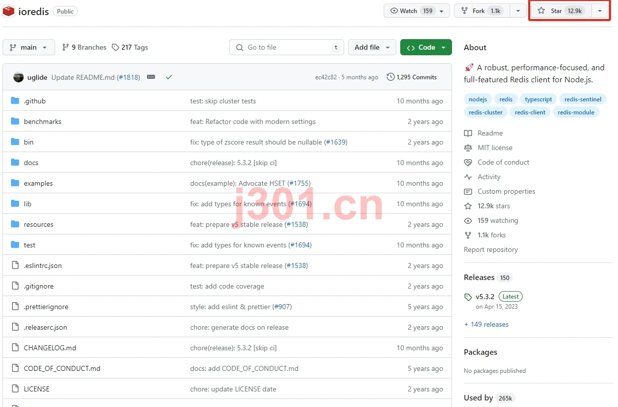Open #1755 link in examples row

pyautogui.click(x=299, y=183)
